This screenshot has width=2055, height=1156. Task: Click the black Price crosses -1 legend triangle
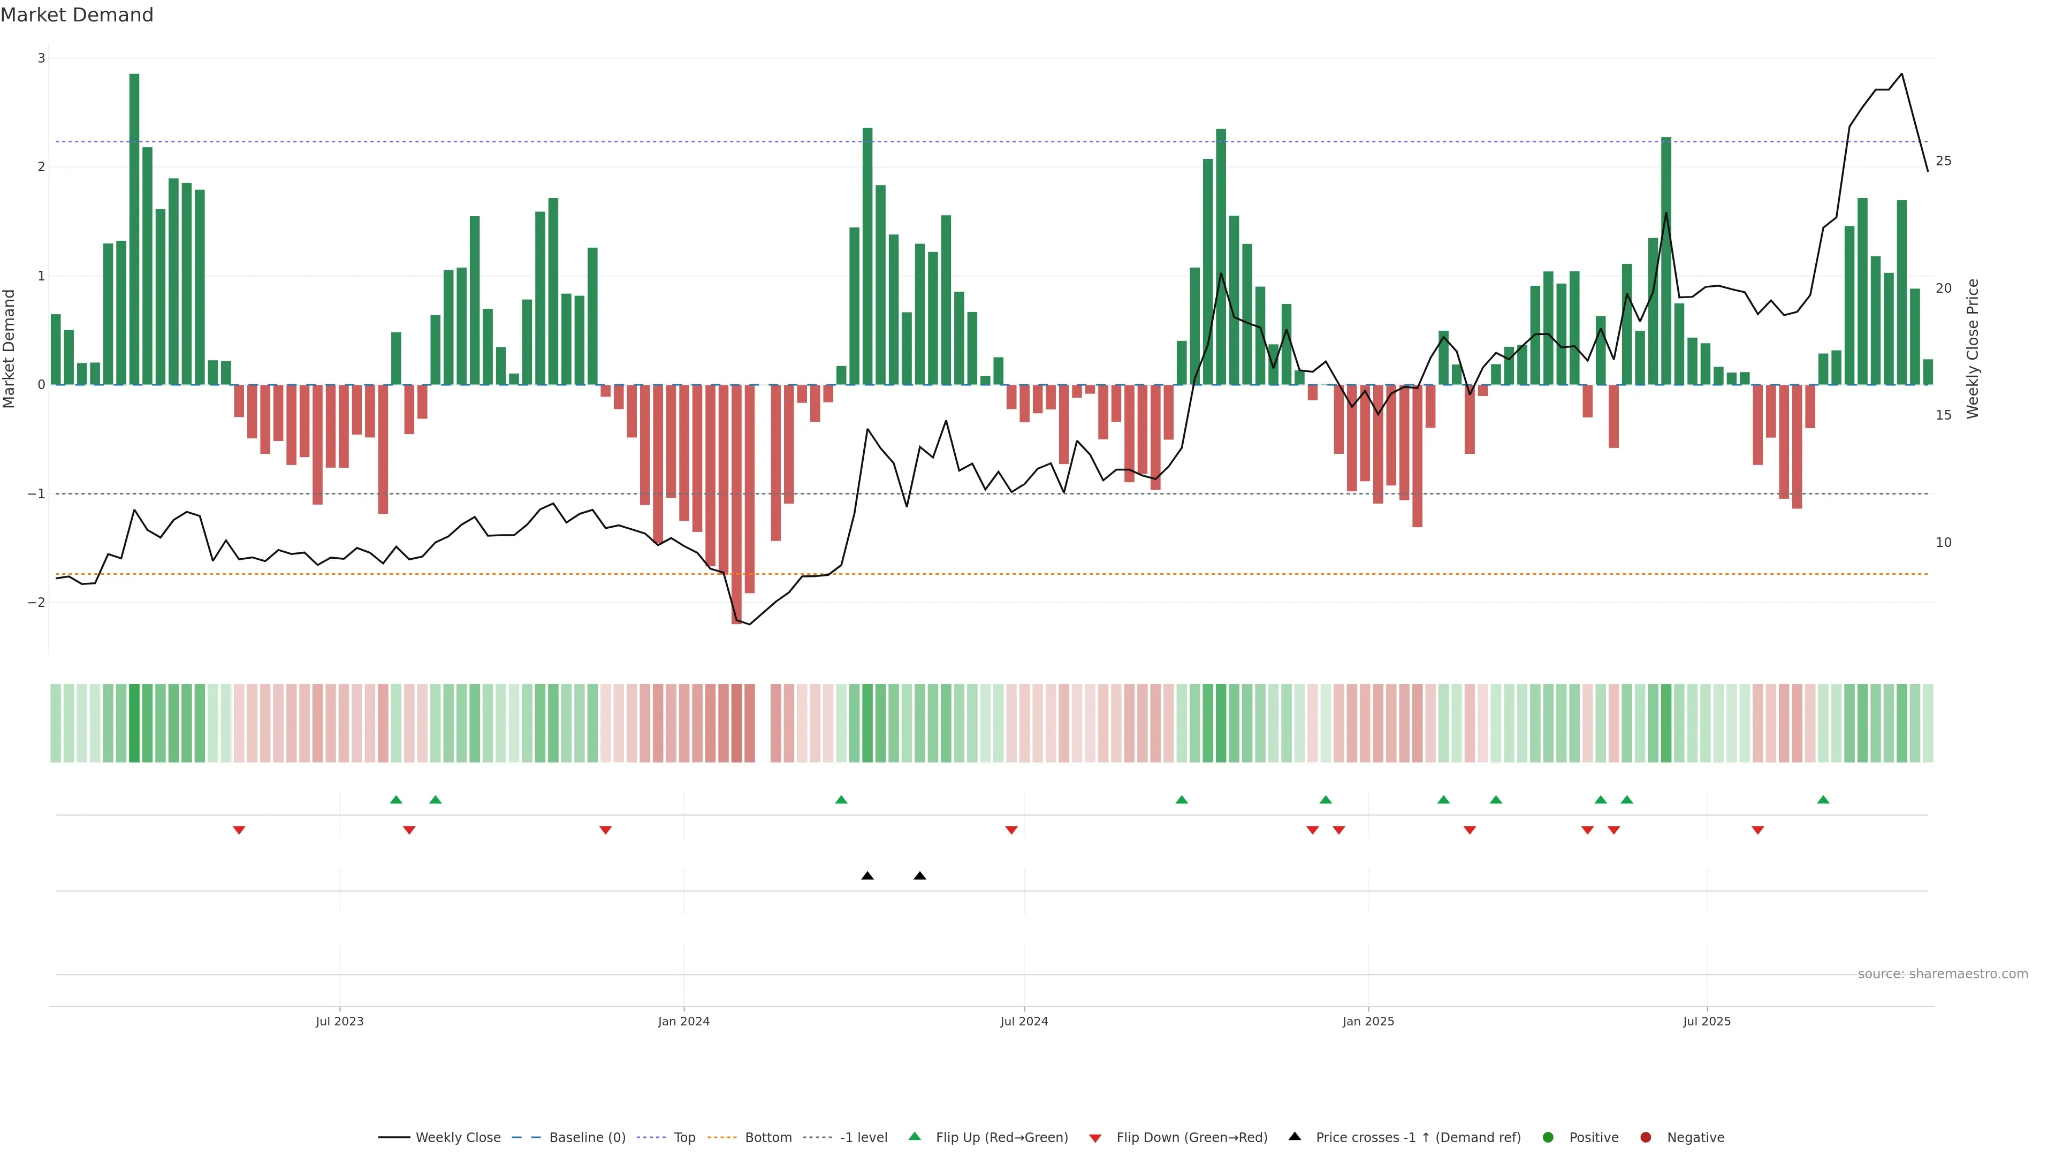click(1295, 1137)
